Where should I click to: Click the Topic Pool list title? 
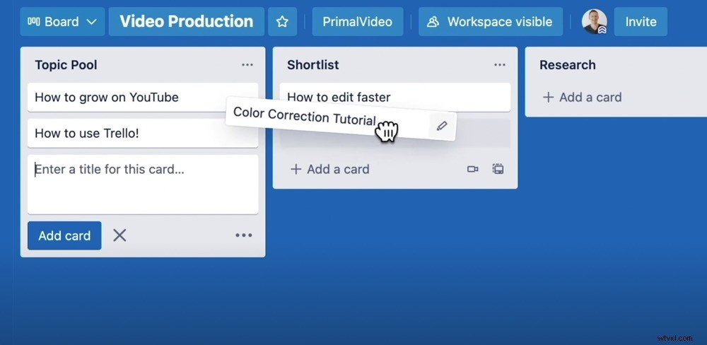pos(66,65)
